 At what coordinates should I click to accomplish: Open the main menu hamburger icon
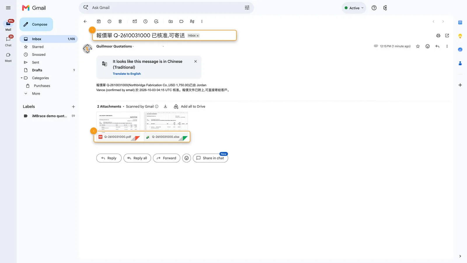click(8, 8)
